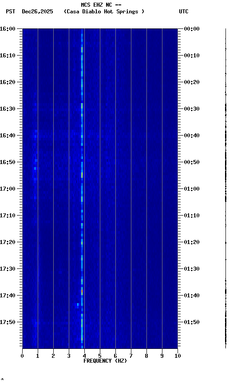Click the '00:00' UTC time label
Image resolution: width=245 pixels, height=384 pixels.
[x=192, y=29]
